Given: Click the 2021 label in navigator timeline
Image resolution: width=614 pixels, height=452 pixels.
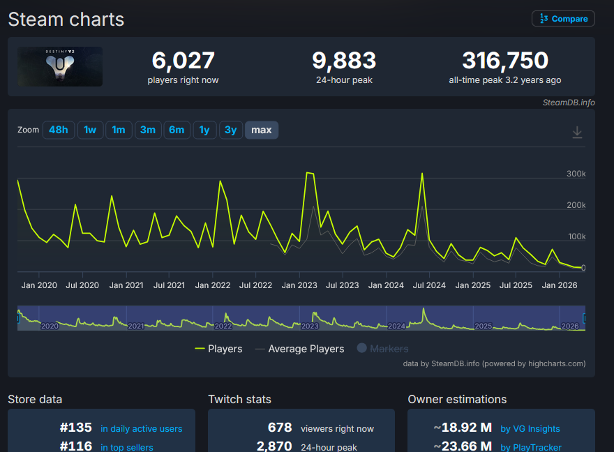Looking at the screenshot, I should tap(136, 326).
